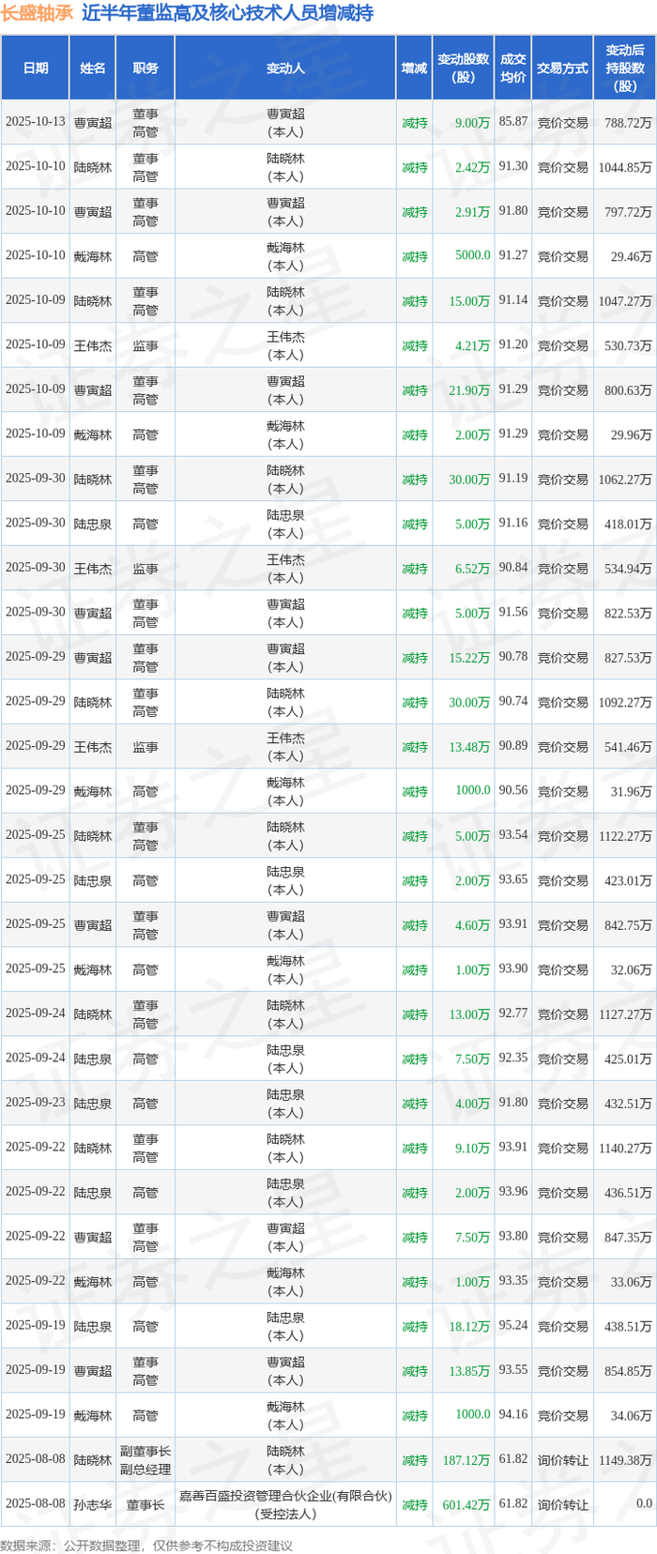Click the title text 近半年董监高及核心技术人员增减持
This screenshot has height=1554, width=657.
click(227, 13)
